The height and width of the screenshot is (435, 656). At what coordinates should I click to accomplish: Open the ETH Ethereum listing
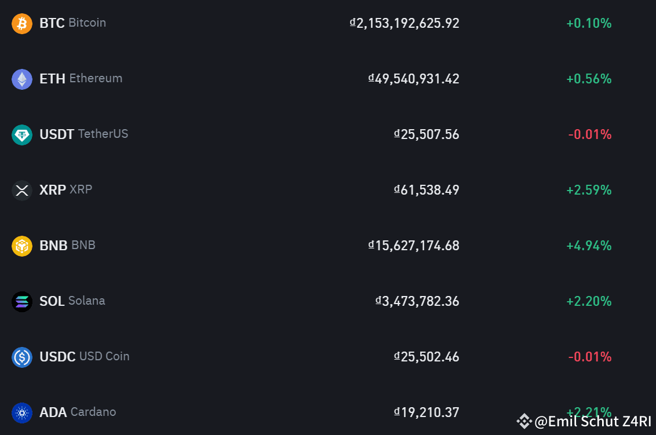point(81,79)
